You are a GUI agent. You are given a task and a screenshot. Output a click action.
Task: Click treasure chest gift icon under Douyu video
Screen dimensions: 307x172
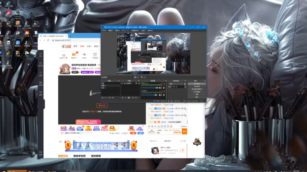coord(112,128)
